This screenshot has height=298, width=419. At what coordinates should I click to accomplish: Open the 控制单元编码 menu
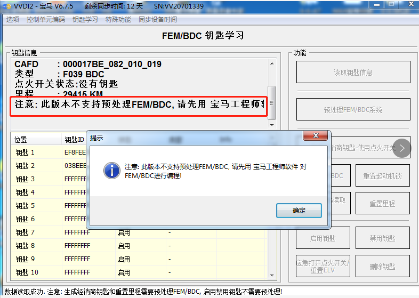[x=46, y=20]
